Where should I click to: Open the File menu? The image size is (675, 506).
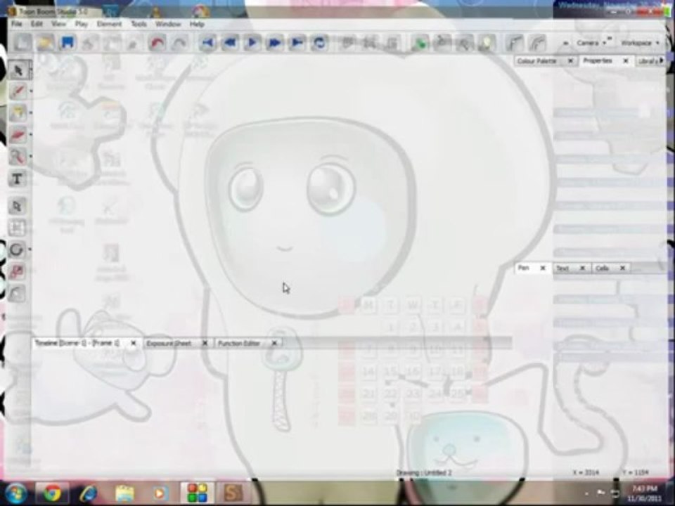(16, 24)
